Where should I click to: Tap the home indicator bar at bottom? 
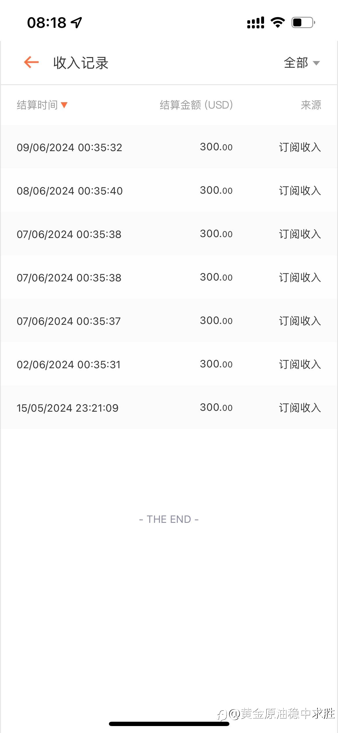(169, 724)
